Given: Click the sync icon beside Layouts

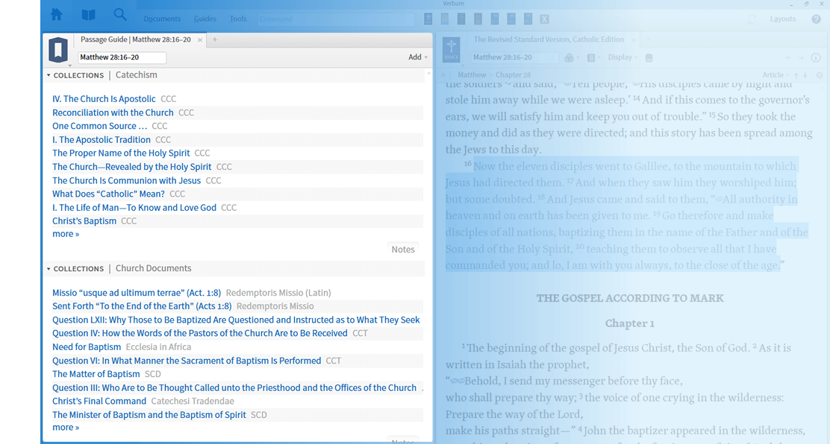Looking at the screenshot, I should [x=752, y=19].
